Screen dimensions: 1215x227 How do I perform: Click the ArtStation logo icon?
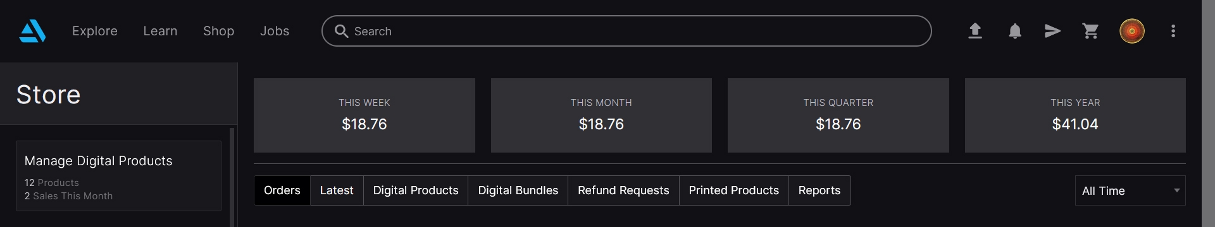pos(32,31)
